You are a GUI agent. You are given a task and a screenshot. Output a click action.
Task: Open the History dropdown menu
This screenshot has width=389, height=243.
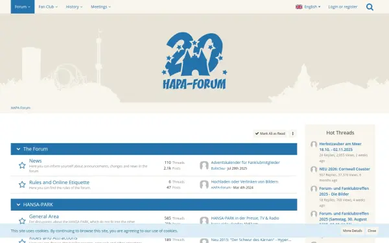click(74, 6)
